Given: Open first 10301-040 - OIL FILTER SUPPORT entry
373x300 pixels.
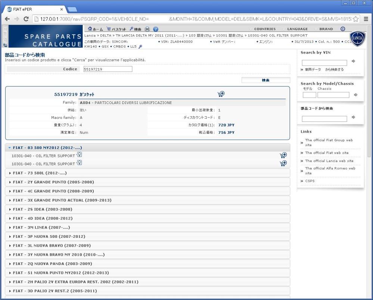Looking at the screenshot, I should (43, 156).
